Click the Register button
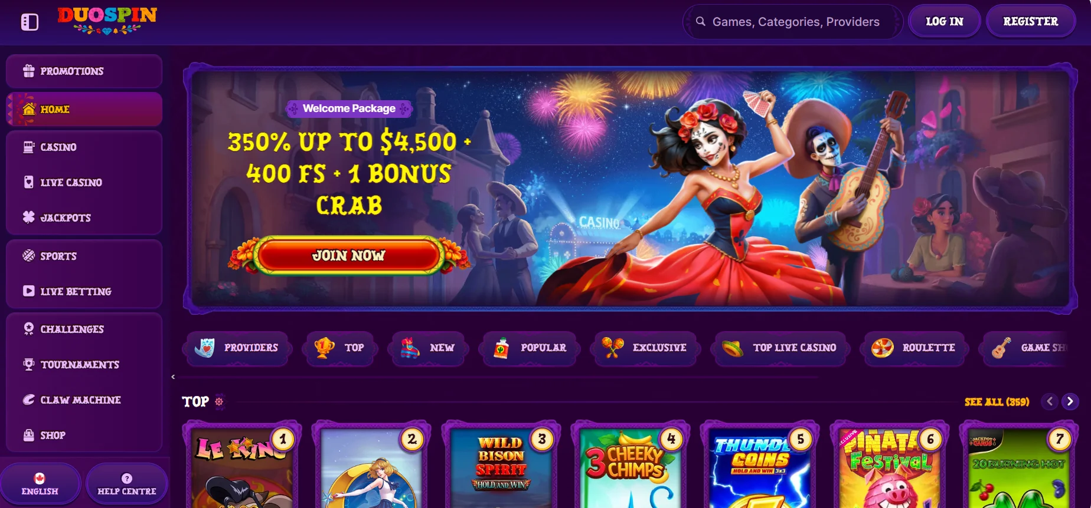The width and height of the screenshot is (1091, 508). pyautogui.click(x=1031, y=21)
